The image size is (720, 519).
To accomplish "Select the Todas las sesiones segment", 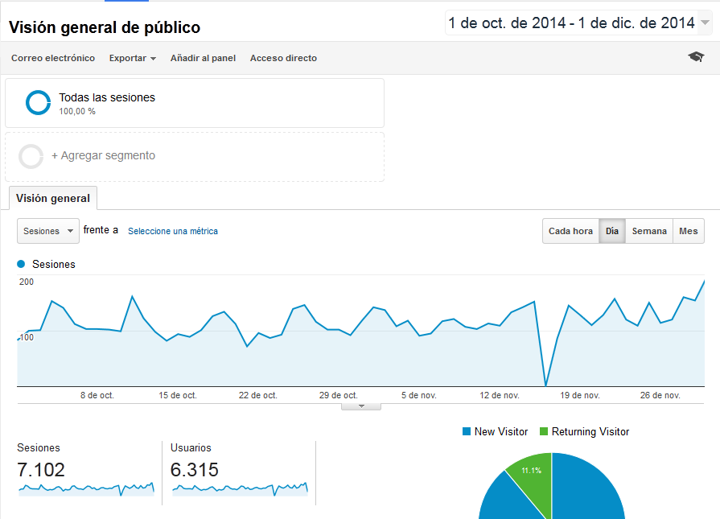I will point(195,103).
